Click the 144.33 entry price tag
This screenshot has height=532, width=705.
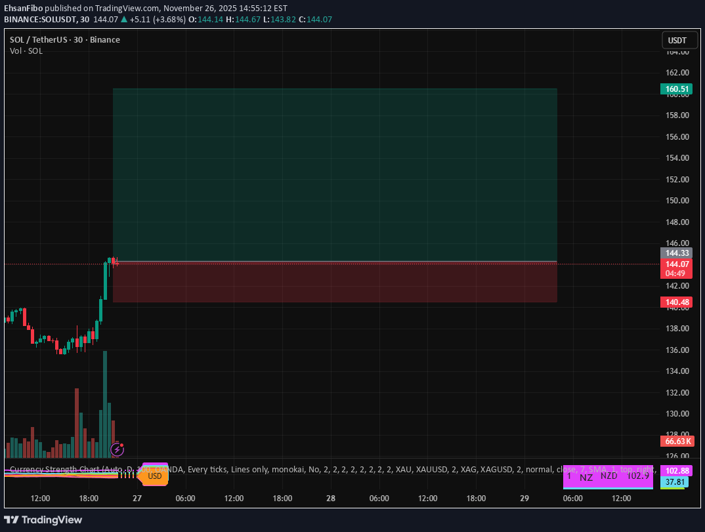coord(676,253)
